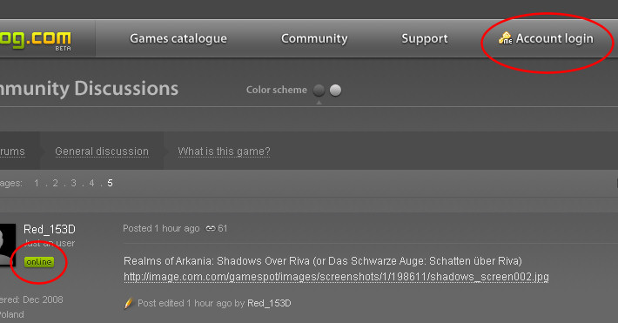Open the Support menu

425,38
